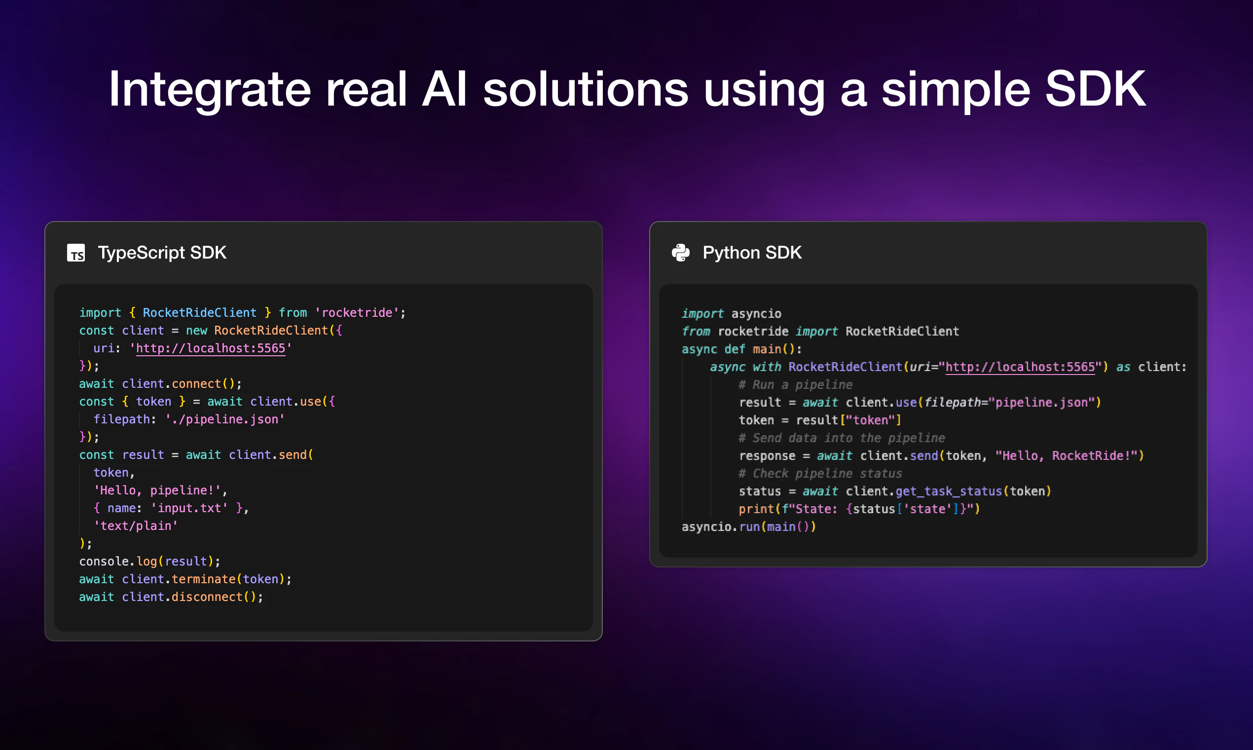This screenshot has height=750, width=1253.
Task: Open localhost:5565 link in TypeScript code
Action: coord(210,348)
